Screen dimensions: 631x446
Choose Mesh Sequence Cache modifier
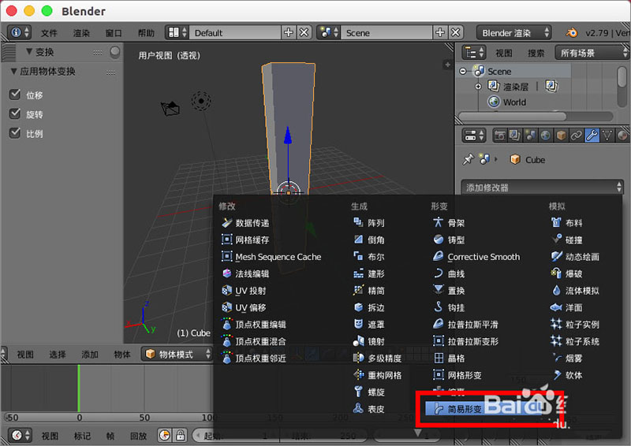point(271,257)
